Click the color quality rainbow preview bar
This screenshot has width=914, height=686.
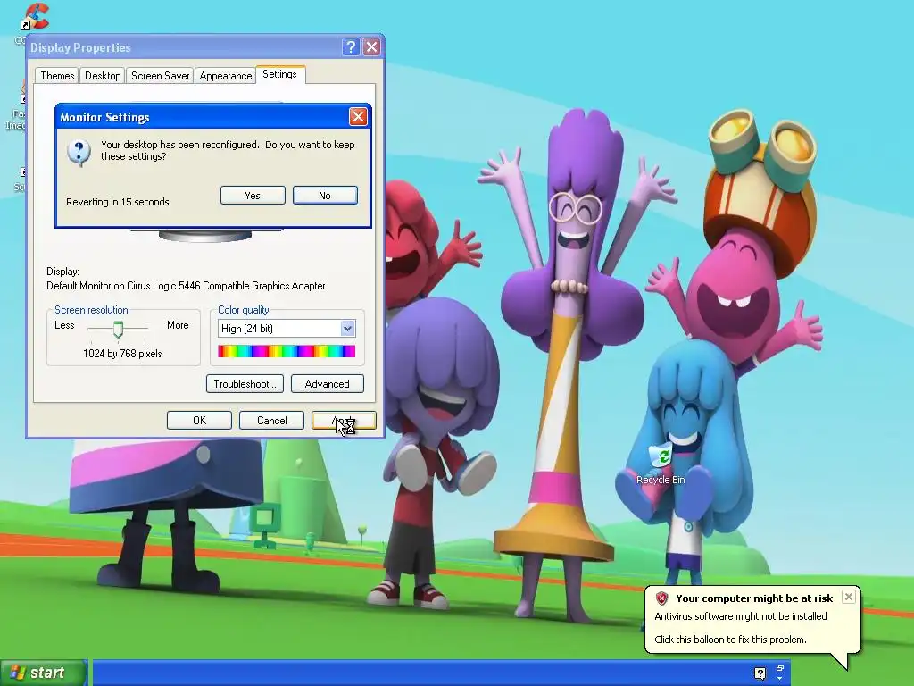tap(287, 350)
